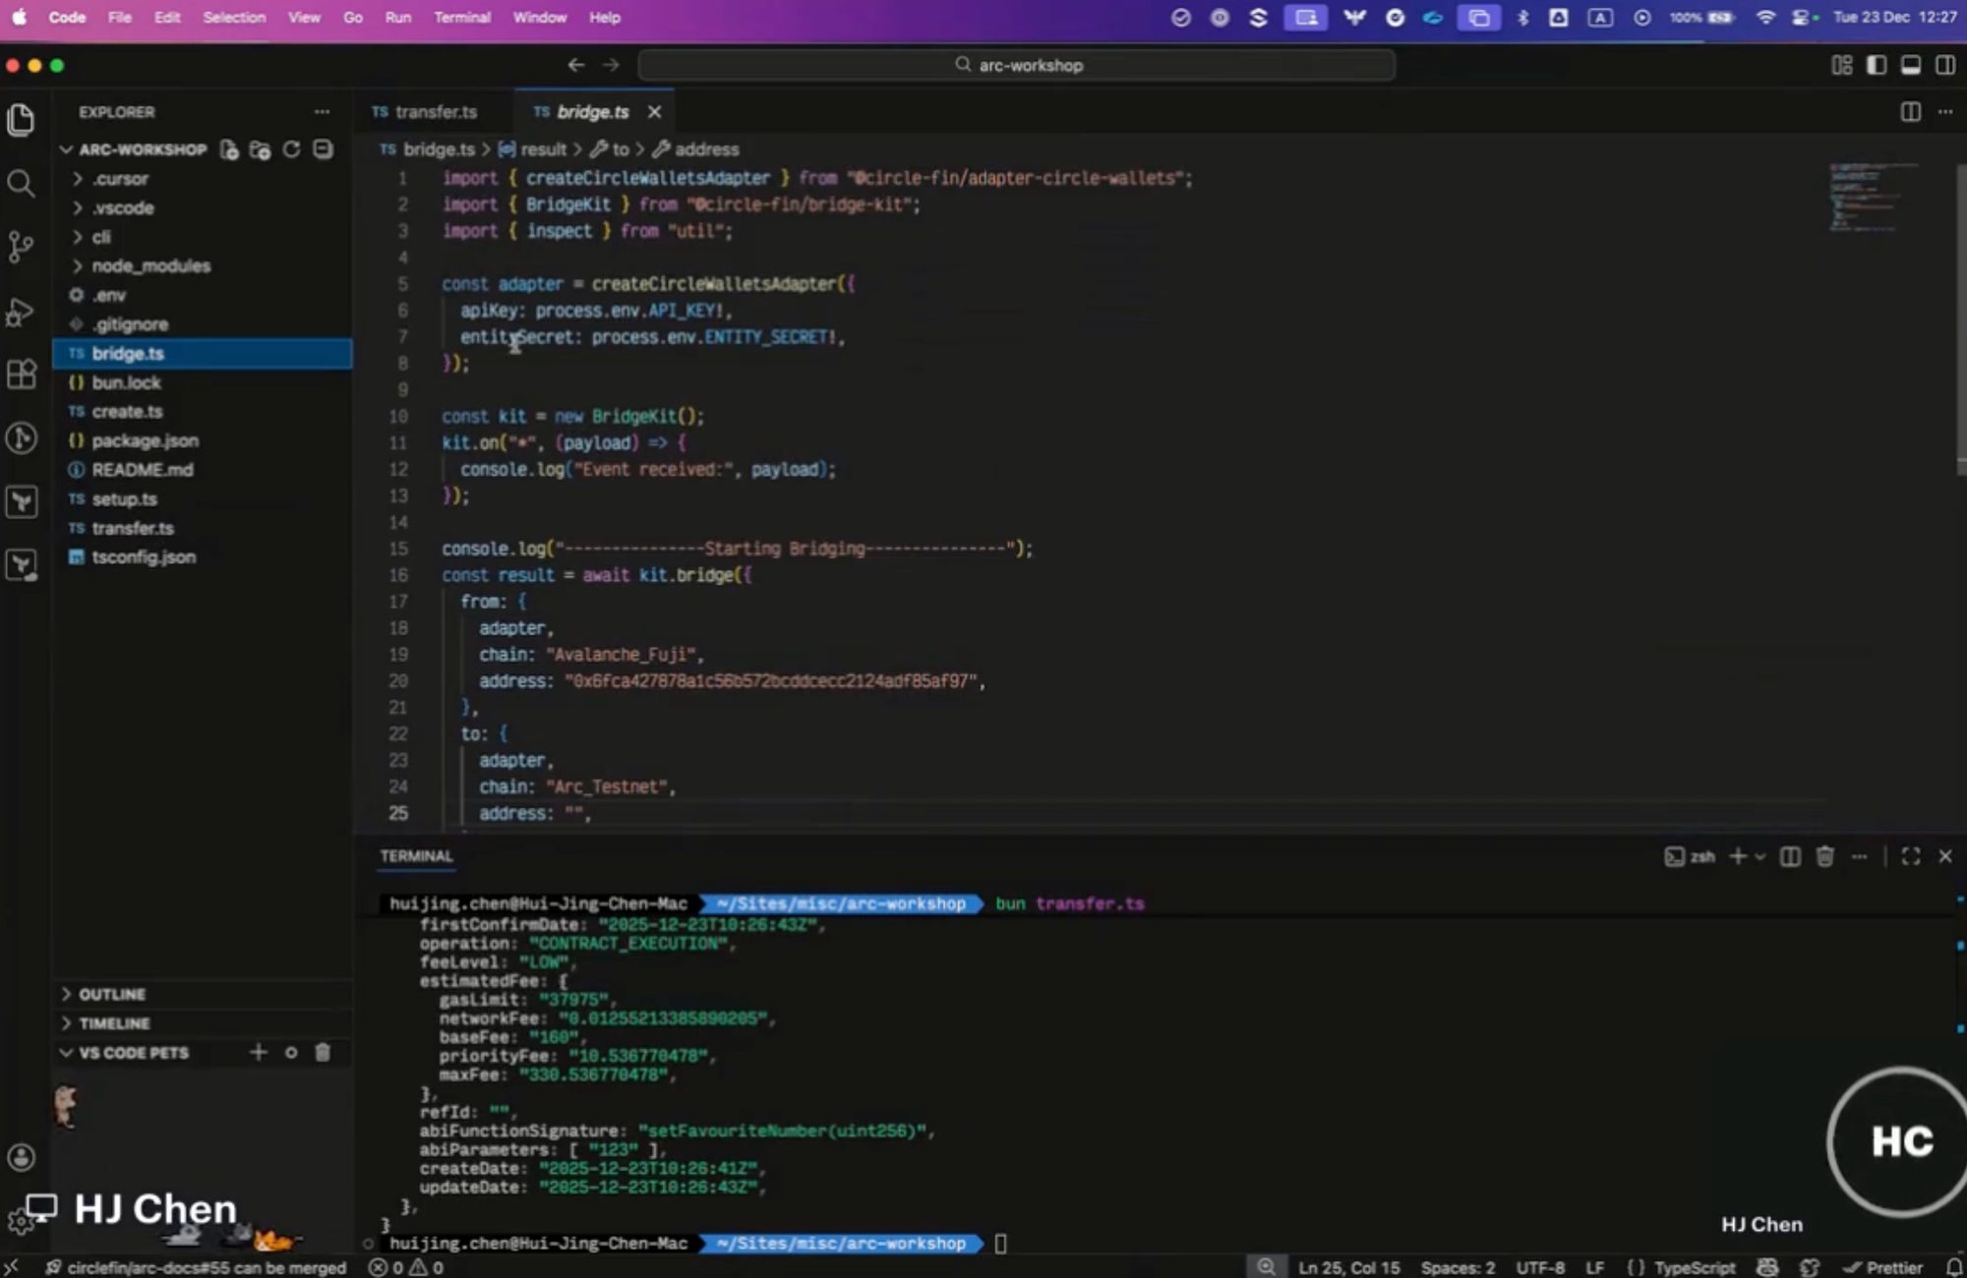Expand the node_modules folder
This screenshot has height=1278, width=1967.
click(x=149, y=265)
